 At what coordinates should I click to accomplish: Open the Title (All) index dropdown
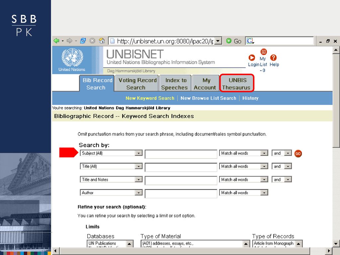tap(138, 167)
